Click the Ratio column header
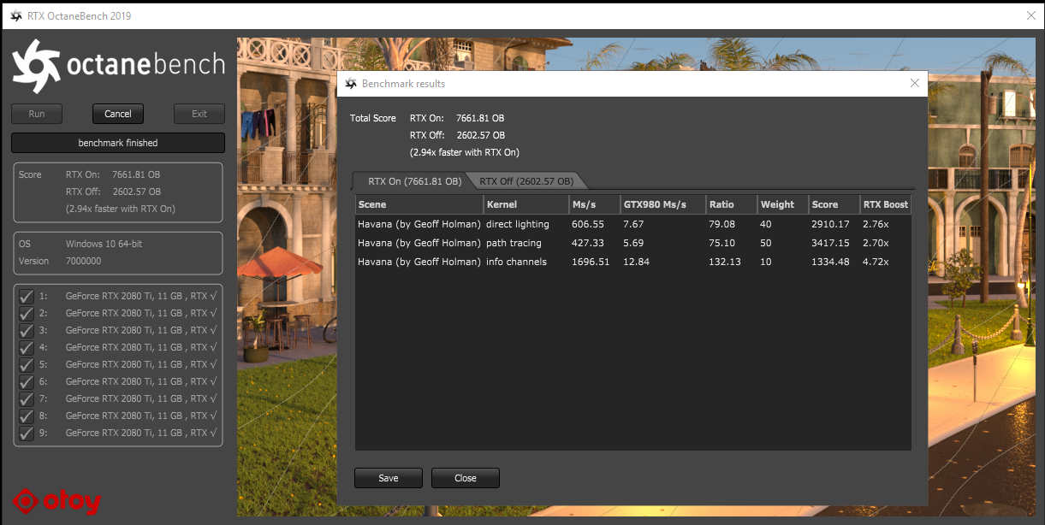Image resolution: width=1045 pixels, height=525 pixels. (x=732, y=204)
